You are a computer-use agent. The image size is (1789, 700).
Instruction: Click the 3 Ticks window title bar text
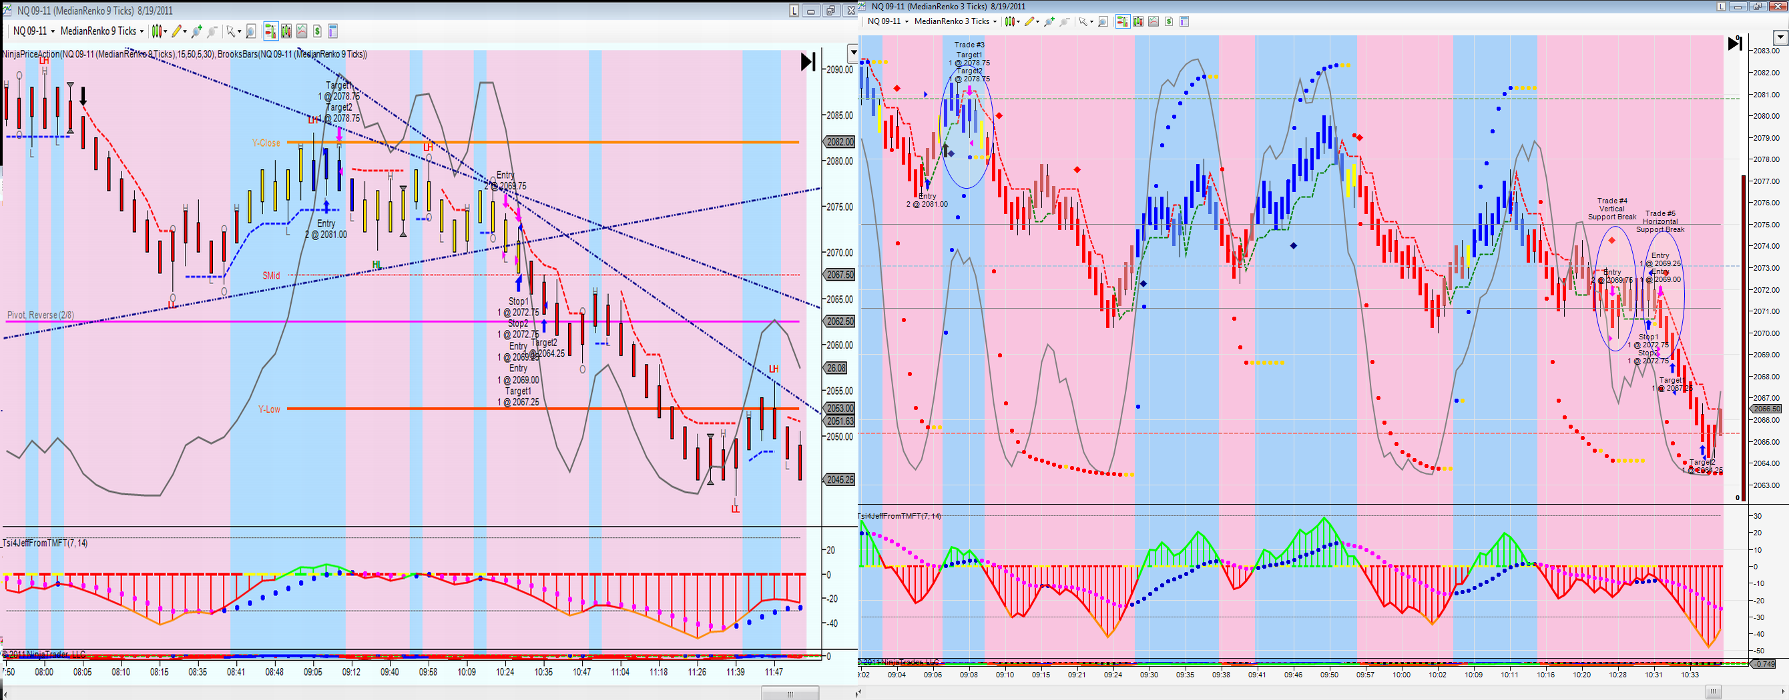(949, 6)
